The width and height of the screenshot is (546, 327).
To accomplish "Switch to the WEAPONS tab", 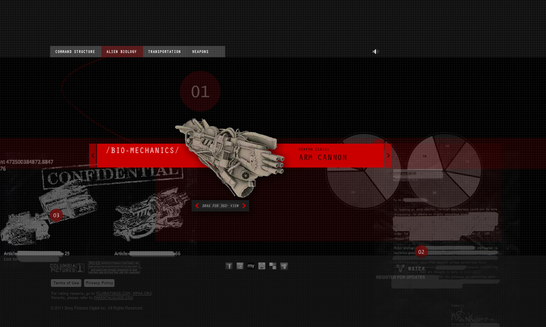I will pyautogui.click(x=200, y=51).
